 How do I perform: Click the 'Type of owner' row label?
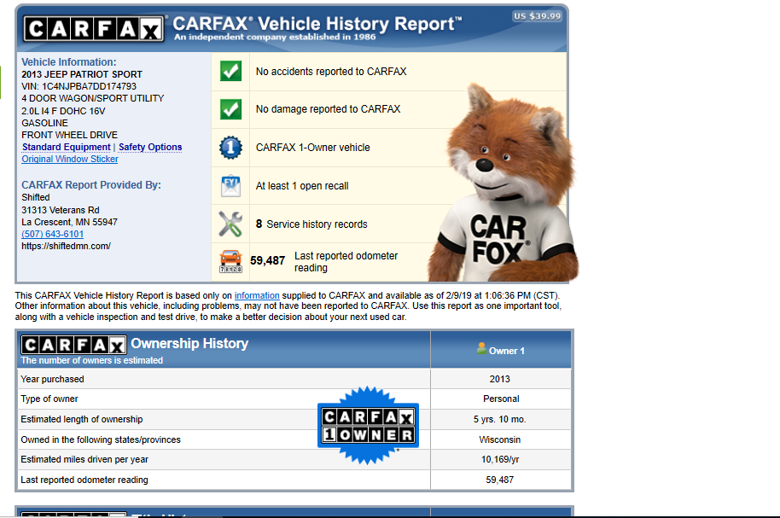tap(49, 399)
